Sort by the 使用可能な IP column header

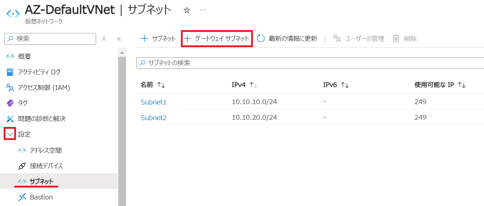(x=440, y=85)
